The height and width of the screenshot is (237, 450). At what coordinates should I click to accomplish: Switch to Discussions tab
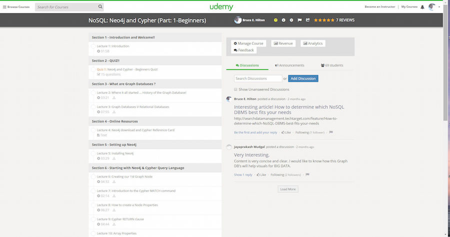point(247,65)
